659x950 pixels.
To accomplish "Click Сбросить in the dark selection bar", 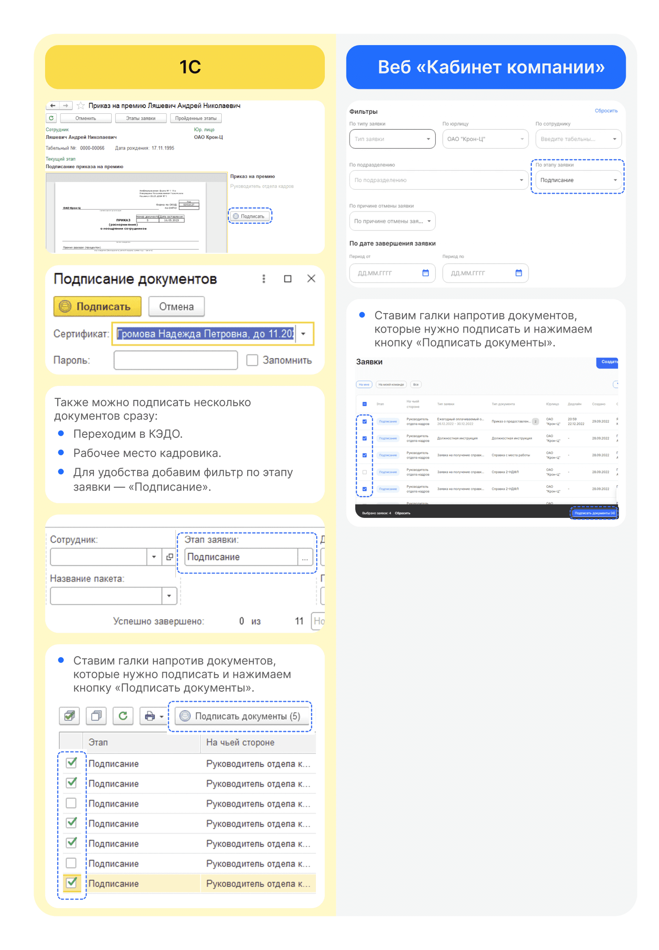I will (402, 513).
